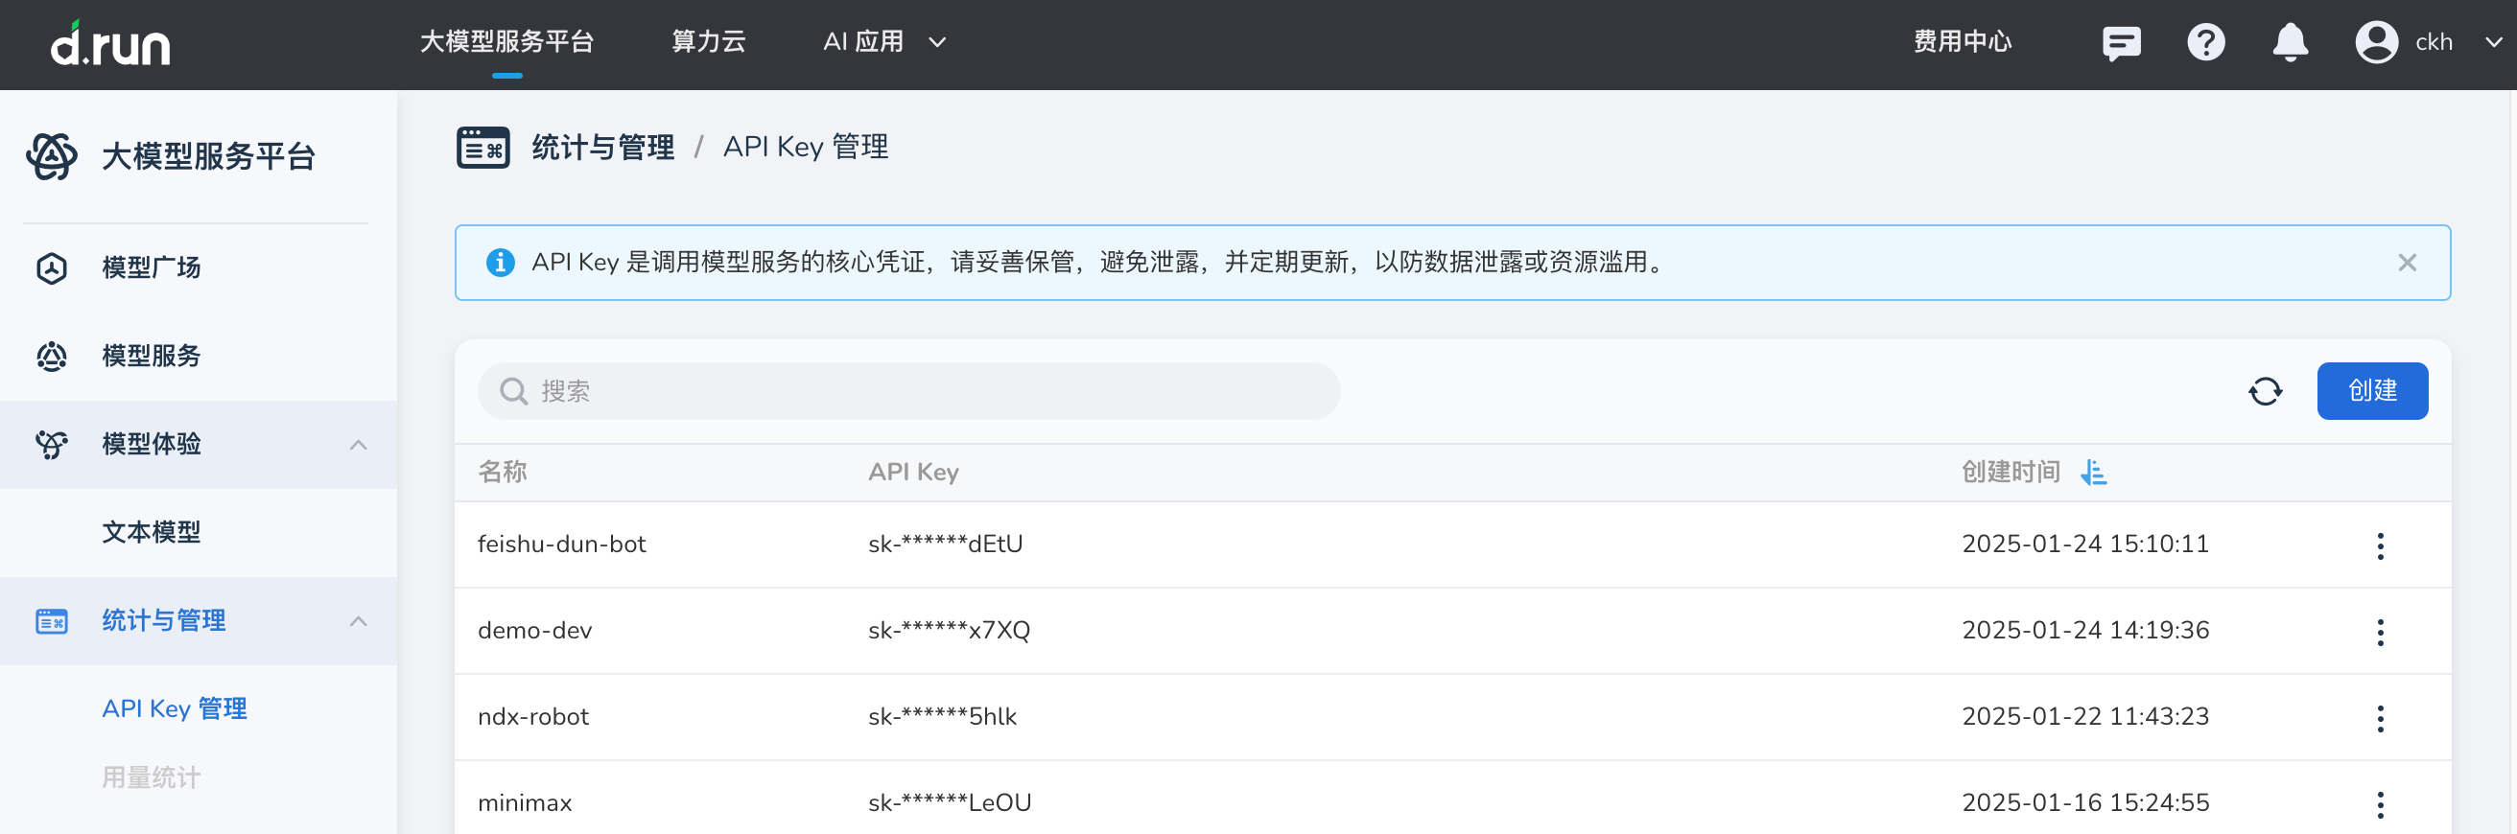Screen dimensions: 2517x834
Task: Open the ckh user account menu
Action: tap(2429, 43)
